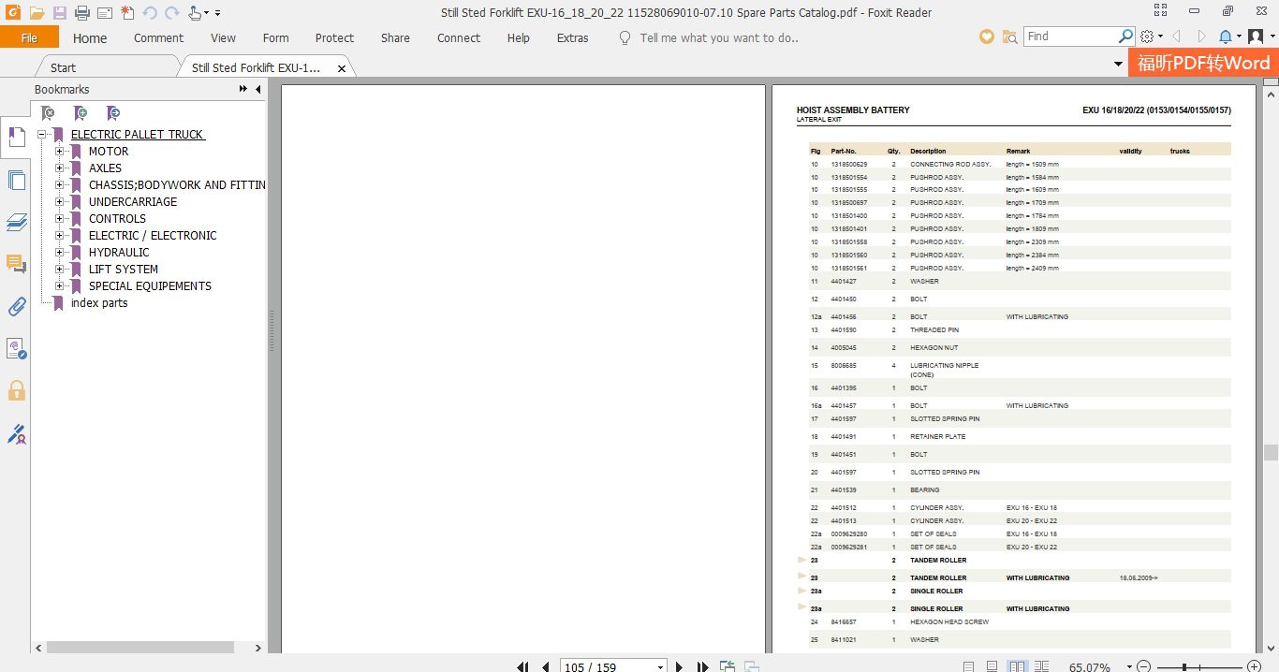
Task: Go to the previous search result arrow
Action: coord(1177,37)
